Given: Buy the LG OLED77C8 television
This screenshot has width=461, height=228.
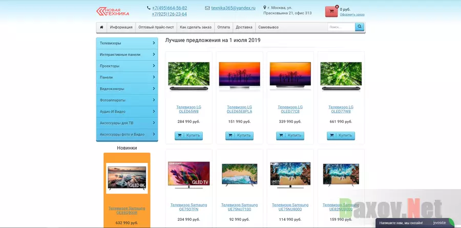Looking at the screenshot, I should [290, 136].
